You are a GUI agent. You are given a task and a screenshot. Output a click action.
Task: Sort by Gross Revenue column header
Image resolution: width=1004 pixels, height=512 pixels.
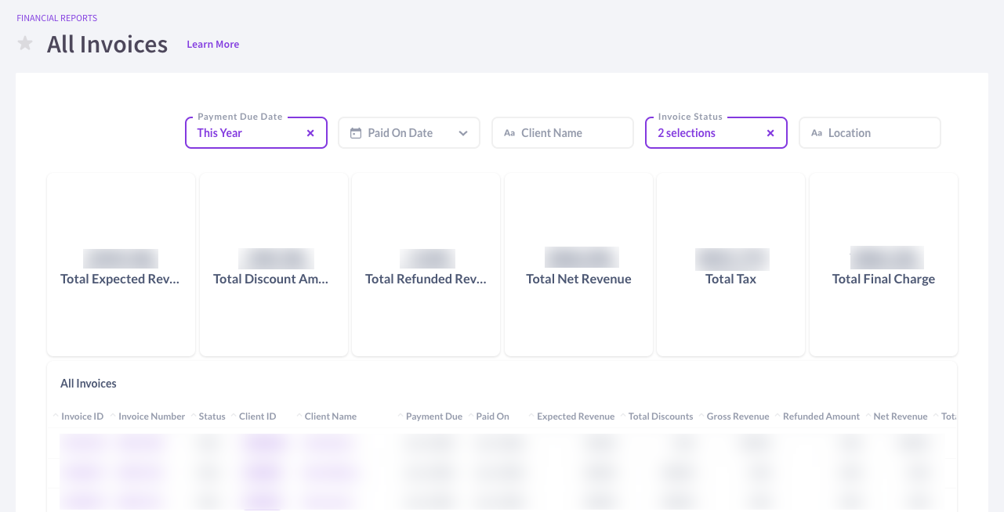click(738, 416)
